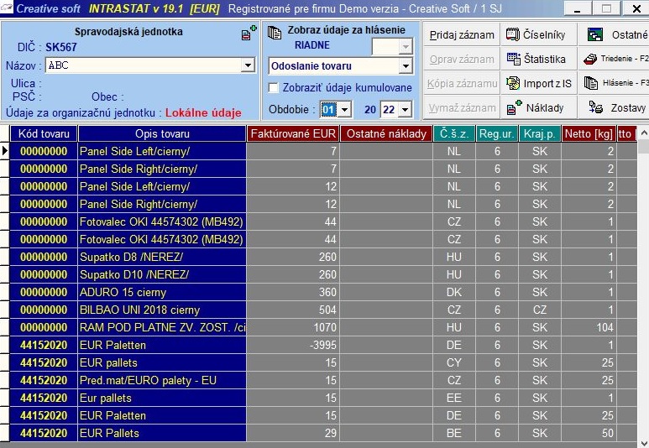Click Import z IS button
649x448 pixels.
tap(538, 83)
